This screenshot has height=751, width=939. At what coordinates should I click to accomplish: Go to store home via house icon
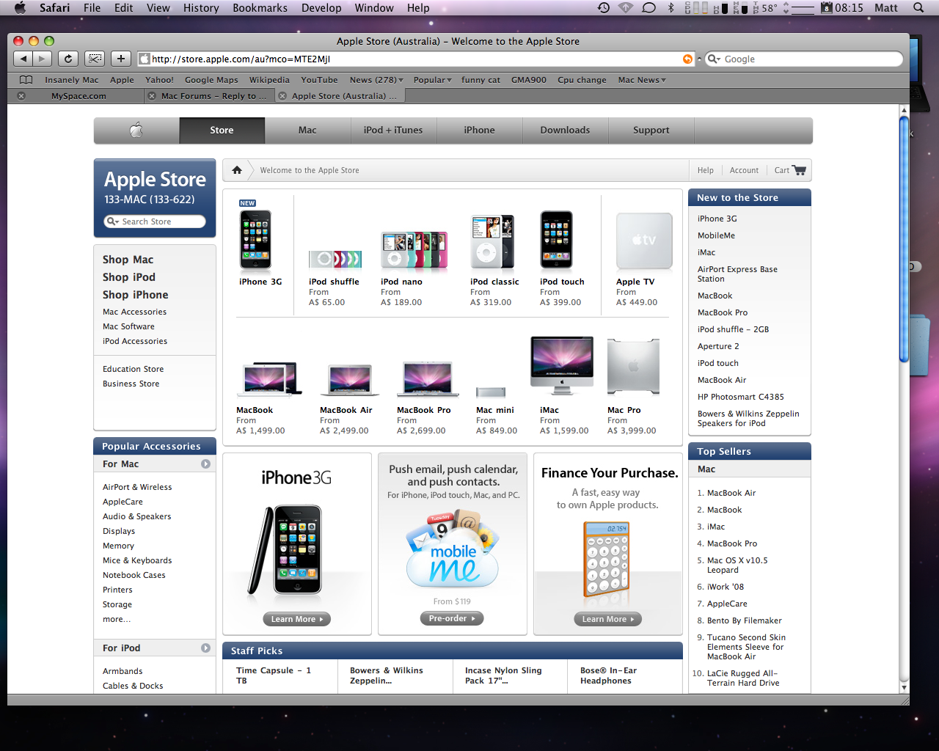tap(237, 170)
